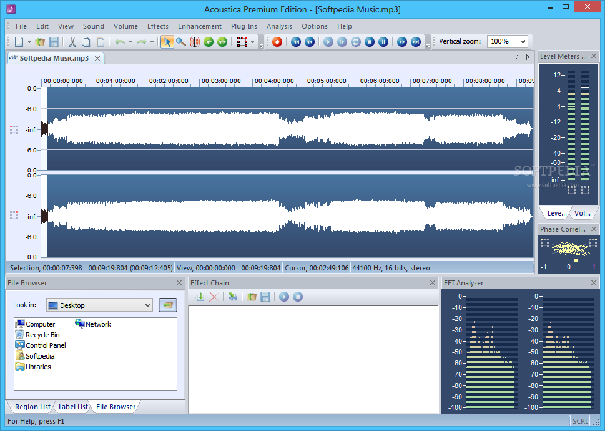Screen dimensions: 605x431
Task: Toggle pause on playback
Action: click(x=383, y=42)
